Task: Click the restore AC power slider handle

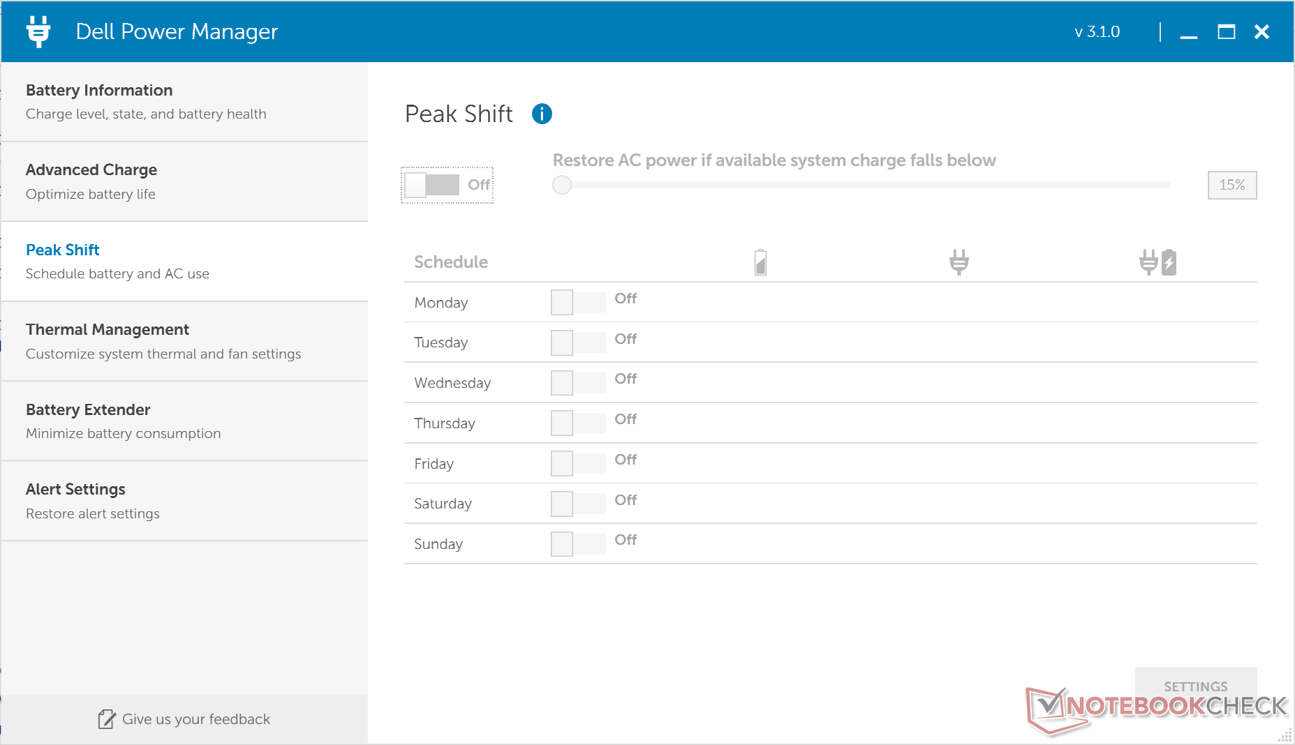Action: (562, 185)
